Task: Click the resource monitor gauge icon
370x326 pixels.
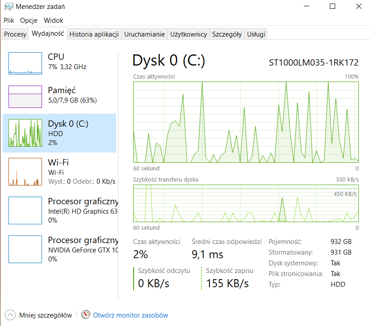Action: coord(86,314)
